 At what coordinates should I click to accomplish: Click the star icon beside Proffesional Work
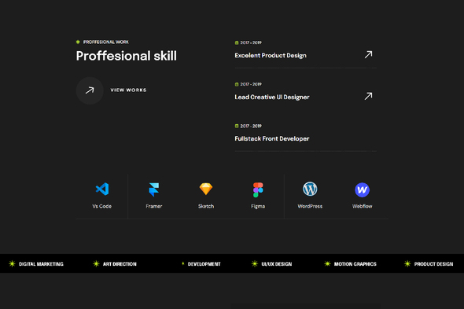click(x=78, y=42)
